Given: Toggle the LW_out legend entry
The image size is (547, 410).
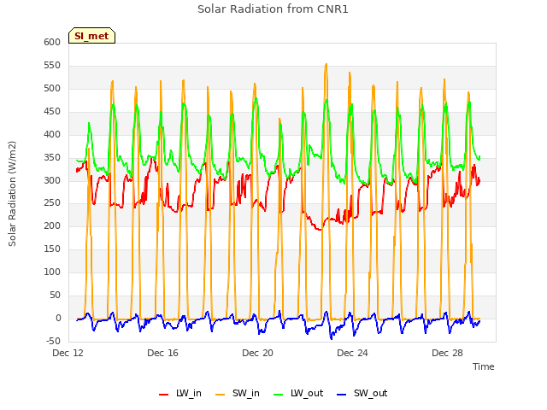Looking at the screenshot, I should point(298,393).
